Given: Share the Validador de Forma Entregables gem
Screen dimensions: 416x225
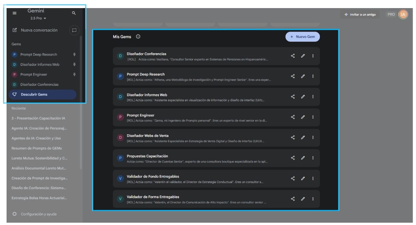Looking at the screenshot, I should 293,199.
